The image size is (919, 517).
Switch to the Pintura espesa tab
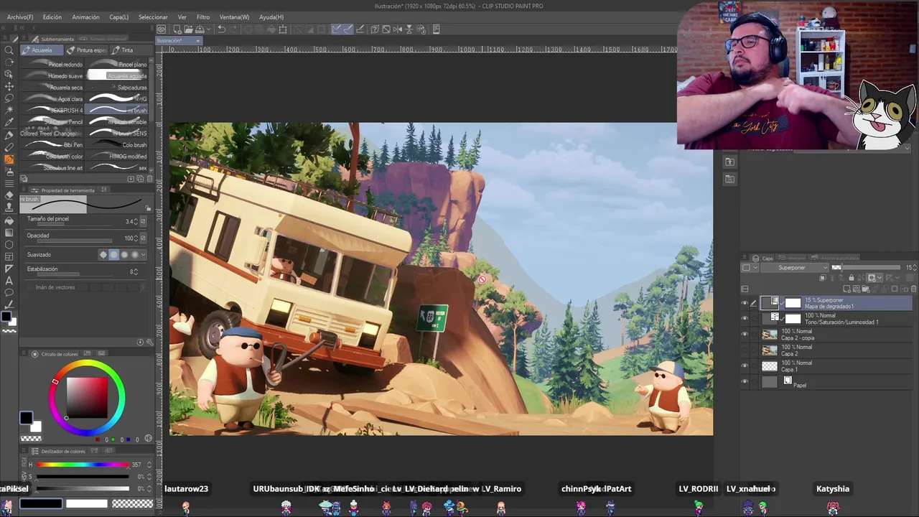coord(87,50)
